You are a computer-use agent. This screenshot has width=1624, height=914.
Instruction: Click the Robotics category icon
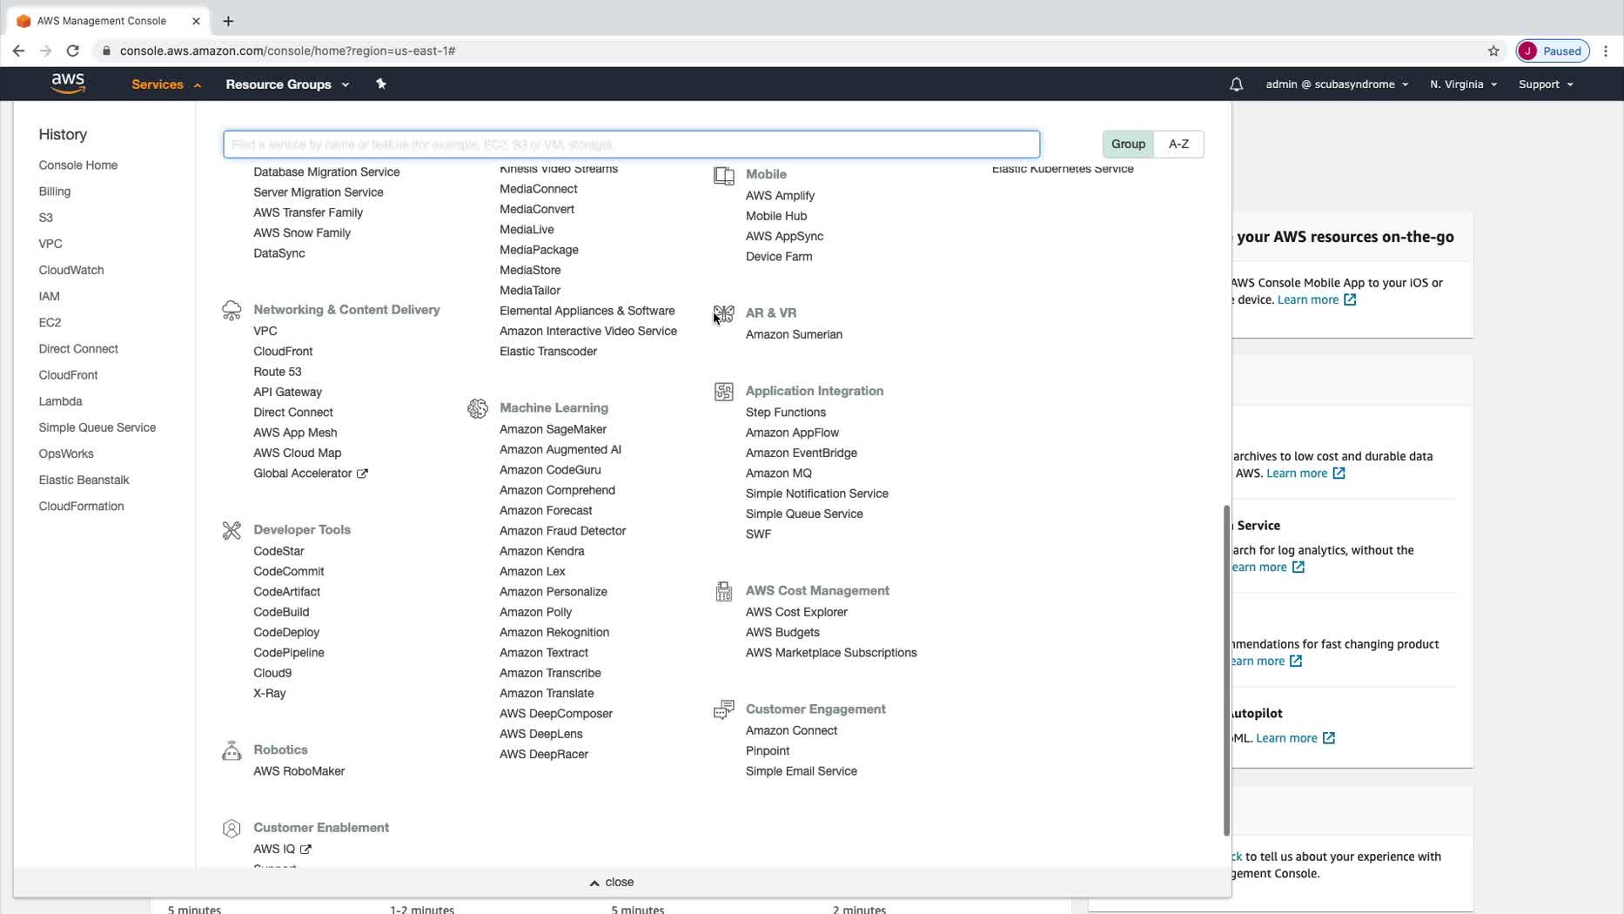pyautogui.click(x=232, y=750)
